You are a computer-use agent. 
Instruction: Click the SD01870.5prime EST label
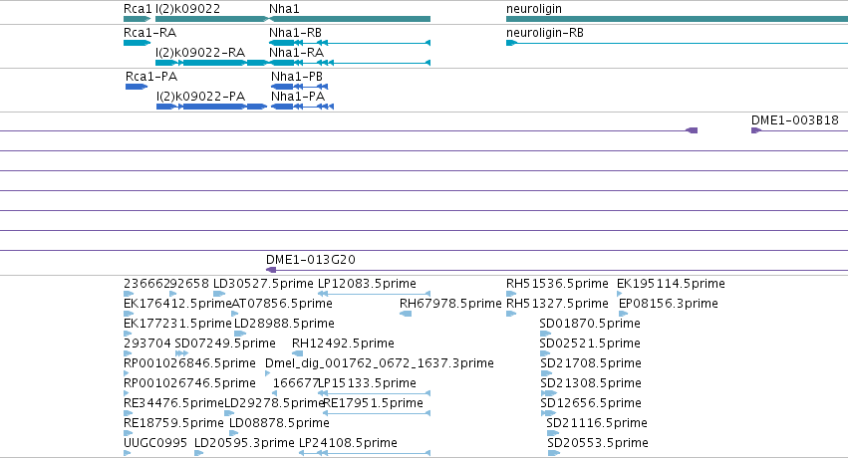pos(590,323)
